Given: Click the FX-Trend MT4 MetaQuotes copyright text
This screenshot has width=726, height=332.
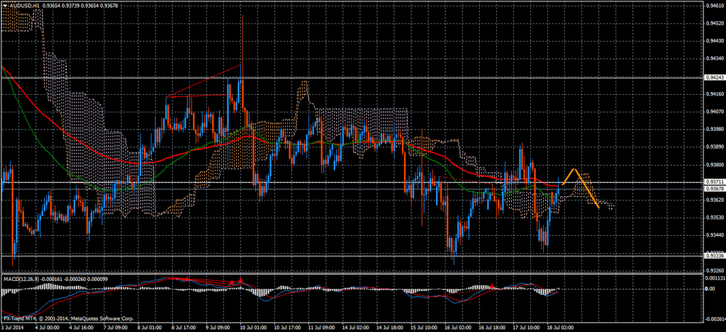Looking at the screenshot, I should (69, 319).
